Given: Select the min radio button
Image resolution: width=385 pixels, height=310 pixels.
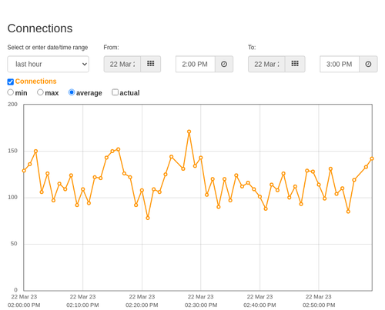Looking at the screenshot, I should (x=11, y=92).
